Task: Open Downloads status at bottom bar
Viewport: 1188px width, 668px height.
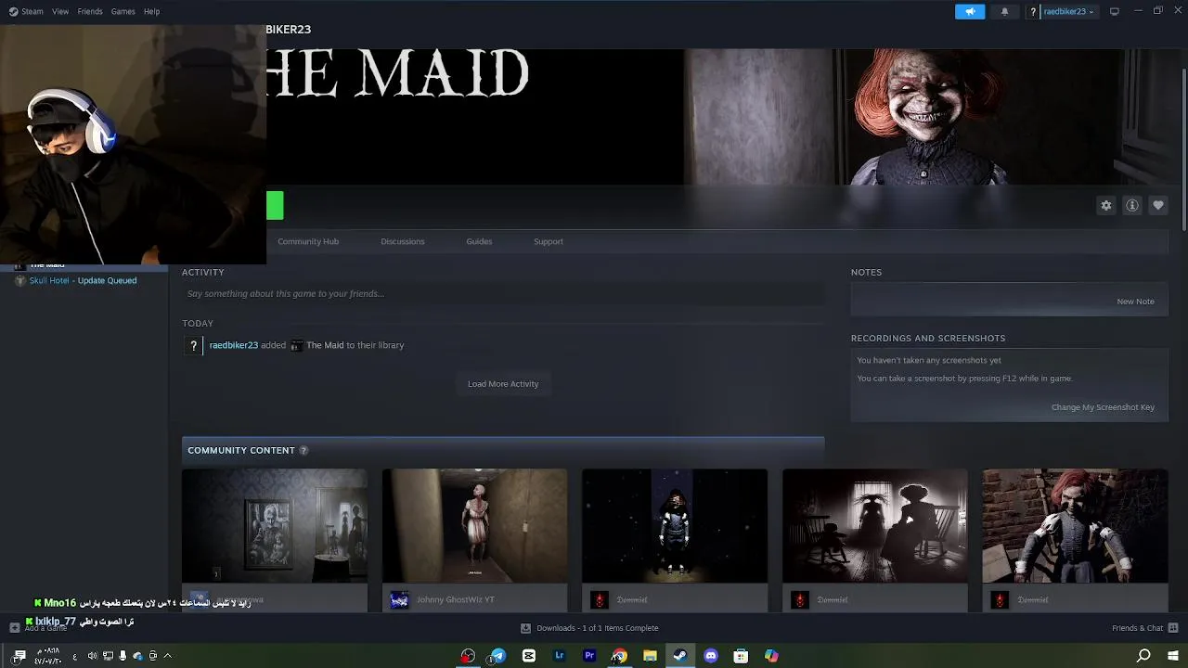Action: [589, 628]
